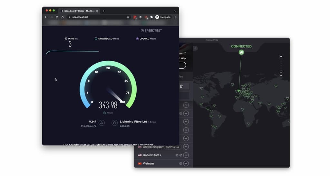Image resolution: width=330 pixels, height=176 pixels.
Task: Open the '+ 3 more' servers link
Action: pyautogui.click(x=152, y=122)
